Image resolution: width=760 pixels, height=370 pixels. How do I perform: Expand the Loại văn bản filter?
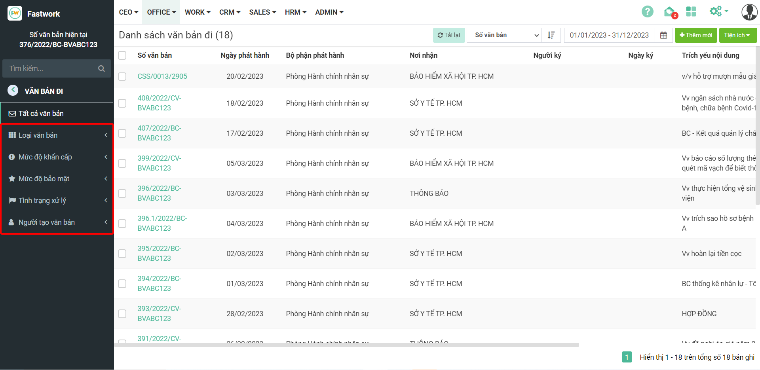[57, 135]
